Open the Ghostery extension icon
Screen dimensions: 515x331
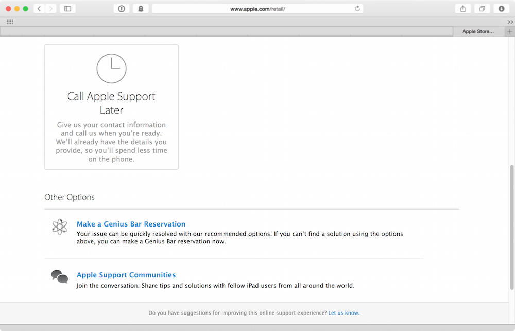click(x=141, y=9)
